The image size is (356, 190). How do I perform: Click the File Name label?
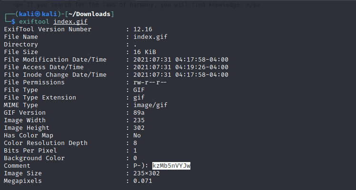[21, 37]
